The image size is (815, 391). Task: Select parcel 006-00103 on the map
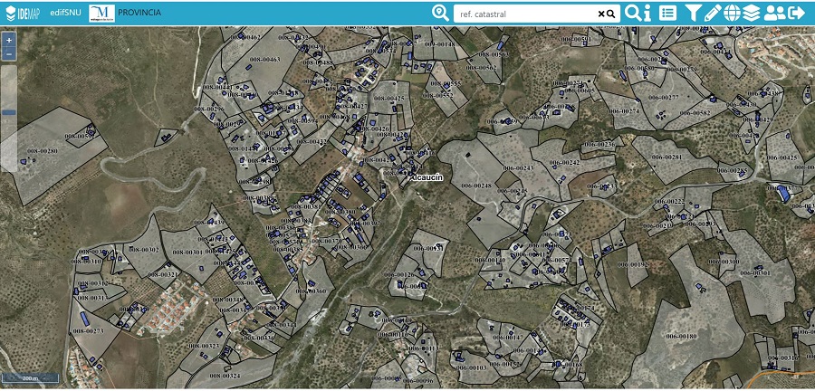click(471, 367)
